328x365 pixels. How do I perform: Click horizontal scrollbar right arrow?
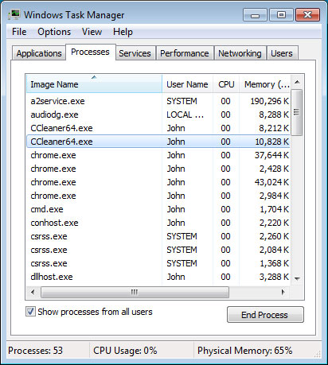coord(283,292)
